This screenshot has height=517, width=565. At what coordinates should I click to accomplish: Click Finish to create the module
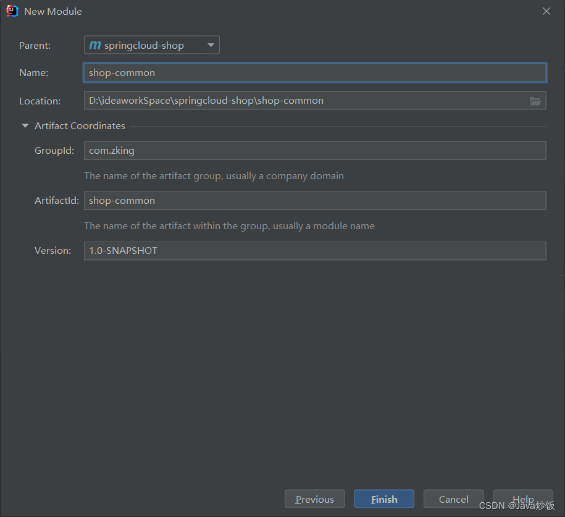384,499
